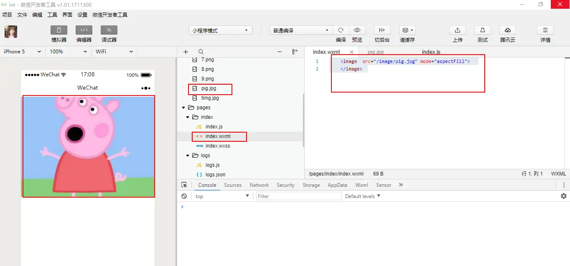Switch to the Console tab
This screenshot has height=266, width=570.
pos(207,185)
